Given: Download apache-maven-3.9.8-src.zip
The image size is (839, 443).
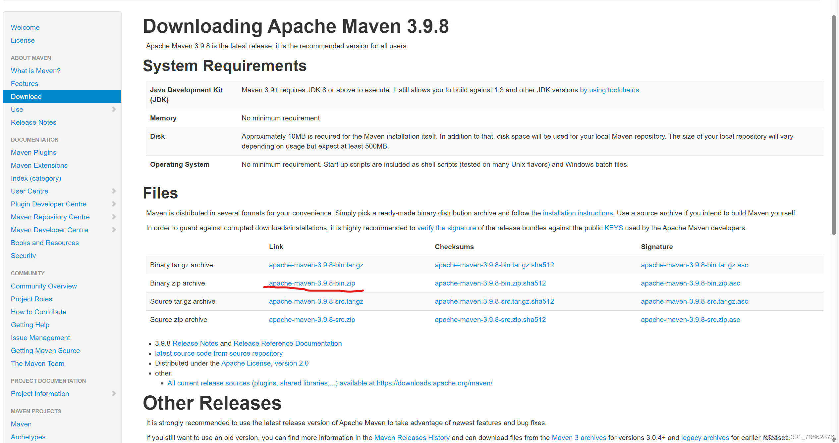Looking at the screenshot, I should [312, 320].
